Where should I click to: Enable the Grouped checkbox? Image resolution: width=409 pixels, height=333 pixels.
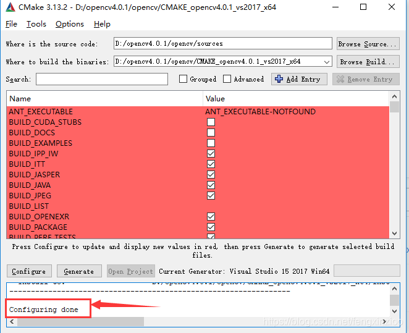tap(183, 78)
